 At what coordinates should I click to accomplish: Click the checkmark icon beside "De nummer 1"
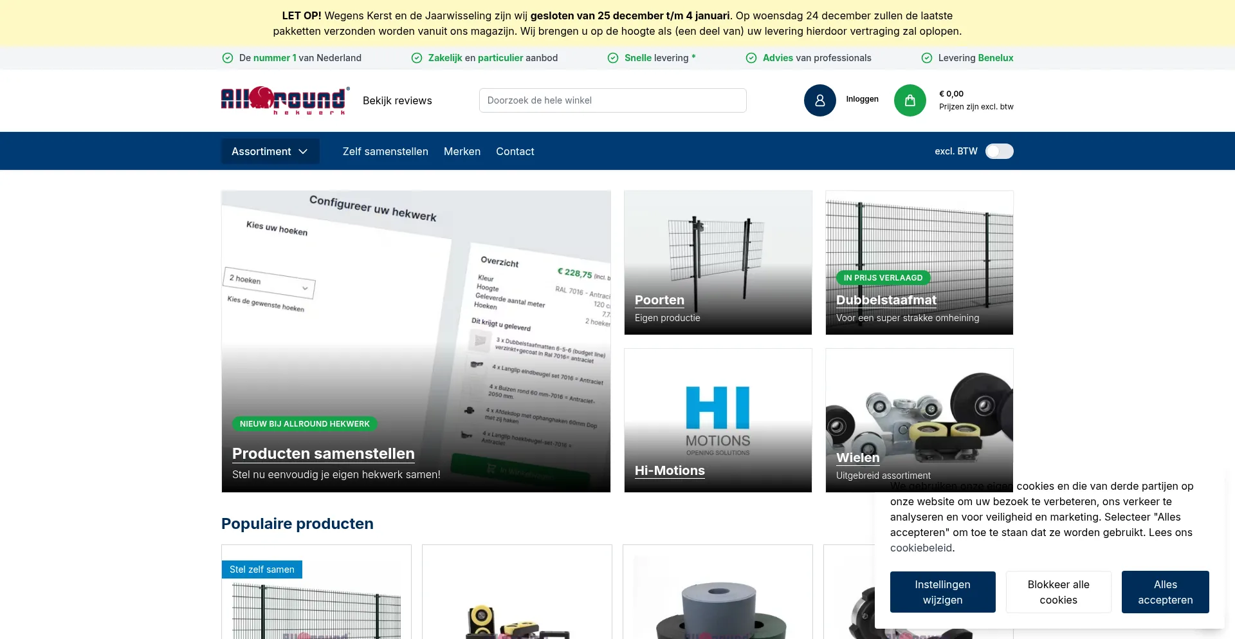click(x=228, y=58)
